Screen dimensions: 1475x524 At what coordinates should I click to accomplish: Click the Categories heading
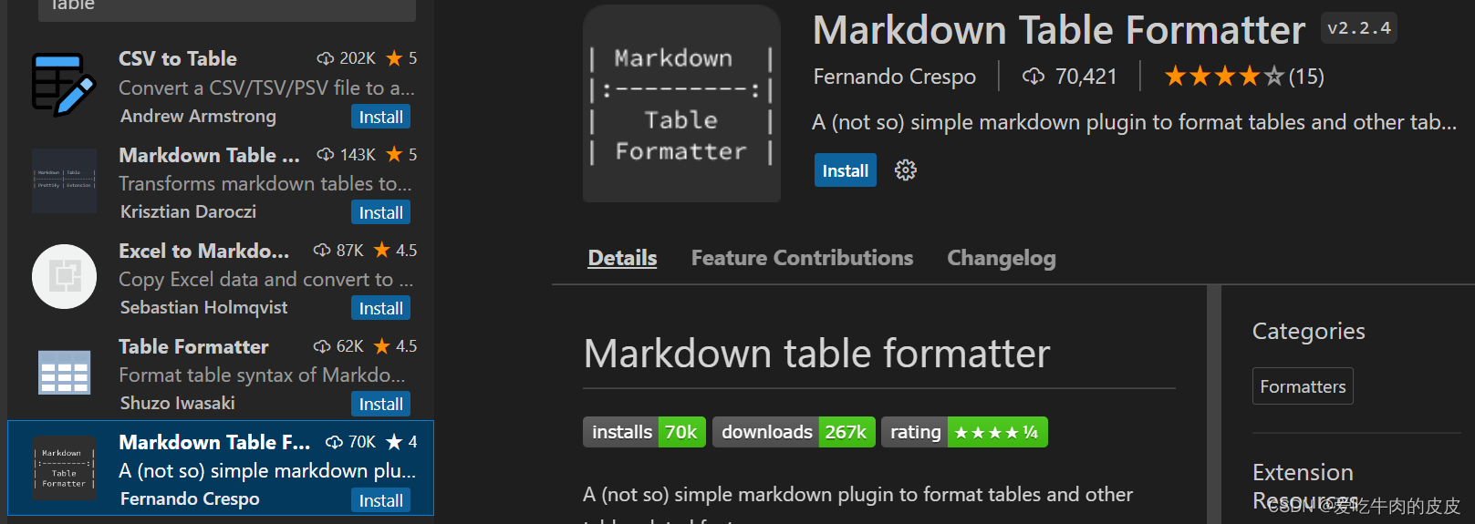click(1308, 331)
